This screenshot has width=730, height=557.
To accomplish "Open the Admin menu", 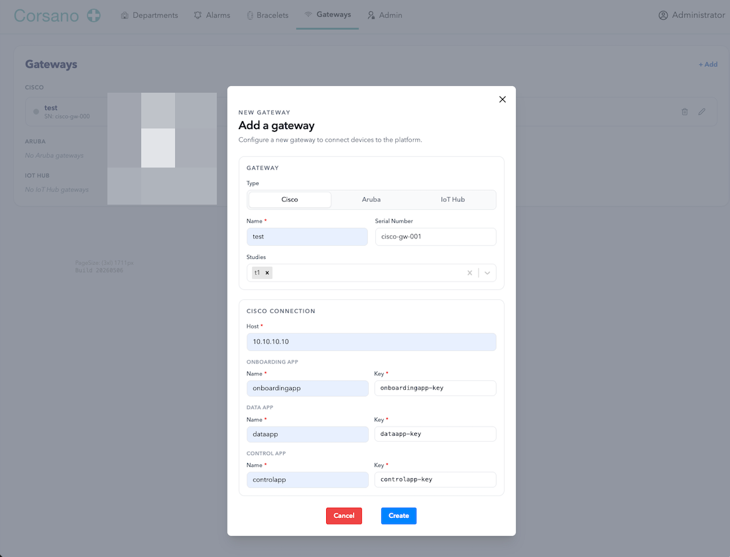I will pos(385,15).
